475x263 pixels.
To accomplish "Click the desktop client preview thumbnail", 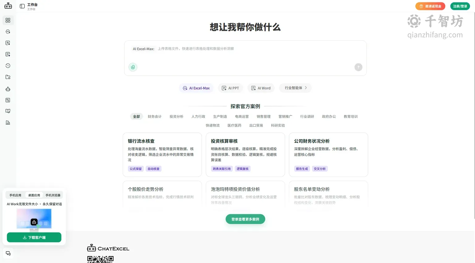I will tap(34, 220).
